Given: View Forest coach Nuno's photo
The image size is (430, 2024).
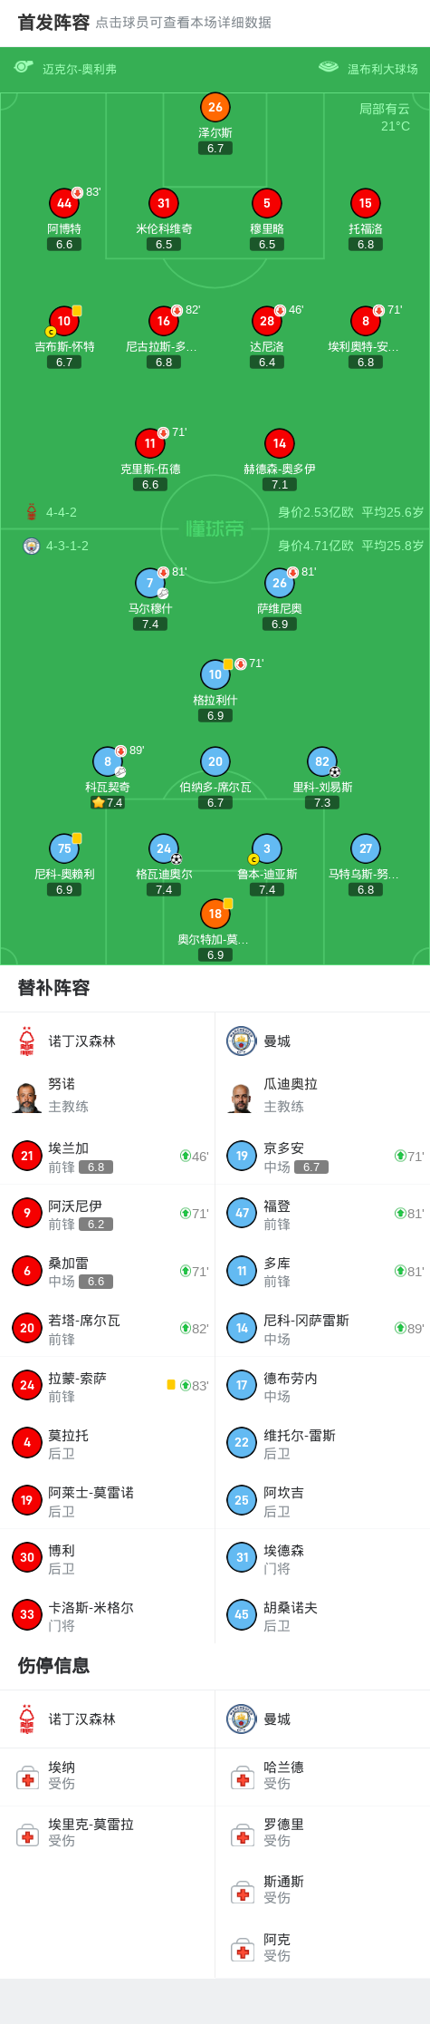Looking at the screenshot, I should click(27, 1097).
